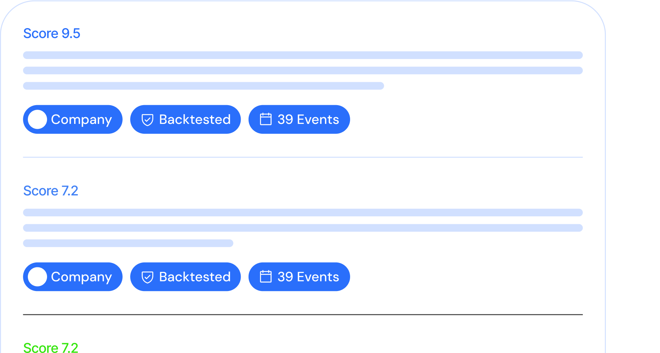The width and height of the screenshot is (660, 353).
Task: Select the Backtested pill under Score 9.5
Action: pos(185,119)
